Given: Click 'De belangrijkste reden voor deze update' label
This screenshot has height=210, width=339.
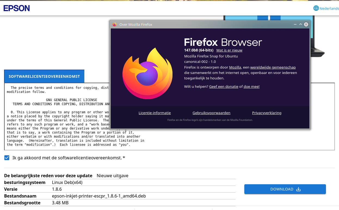Looking at the screenshot, I should (x=48, y=176).
